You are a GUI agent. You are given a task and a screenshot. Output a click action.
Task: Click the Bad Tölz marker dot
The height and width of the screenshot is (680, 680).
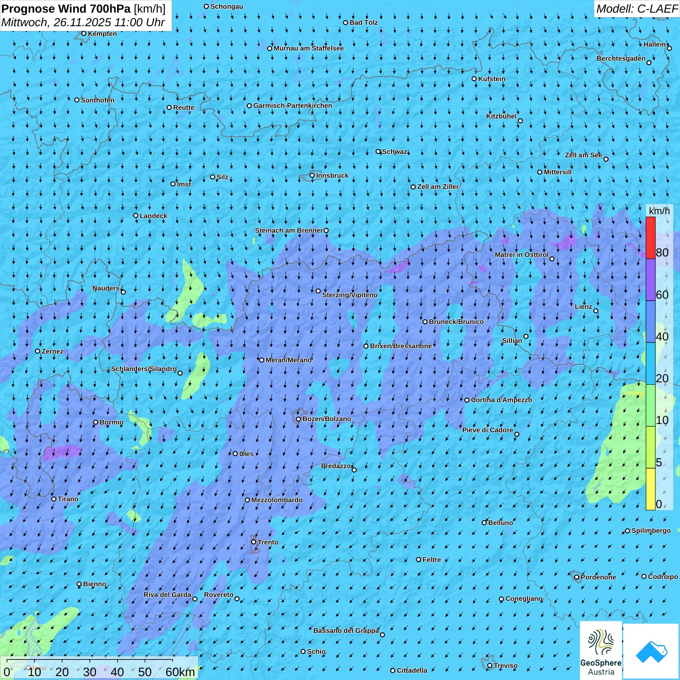346,22
